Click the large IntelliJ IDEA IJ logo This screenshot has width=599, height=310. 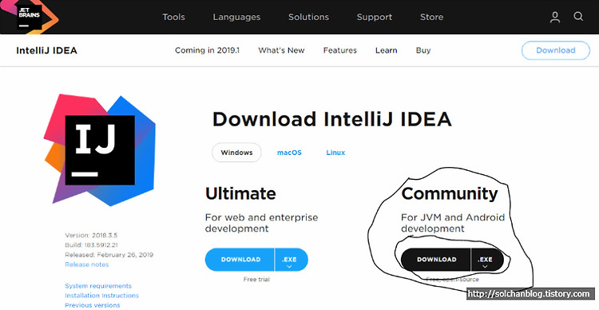(x=99, y=150)
